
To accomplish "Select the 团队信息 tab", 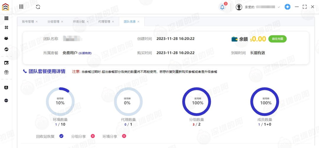I will [x=130, y=22].
